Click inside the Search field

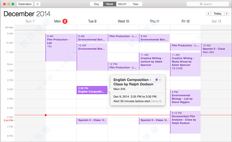(208, 4)
